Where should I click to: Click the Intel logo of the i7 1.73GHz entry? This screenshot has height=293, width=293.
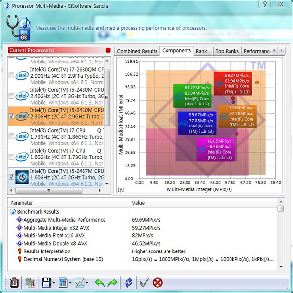click(x=22, y=136)
